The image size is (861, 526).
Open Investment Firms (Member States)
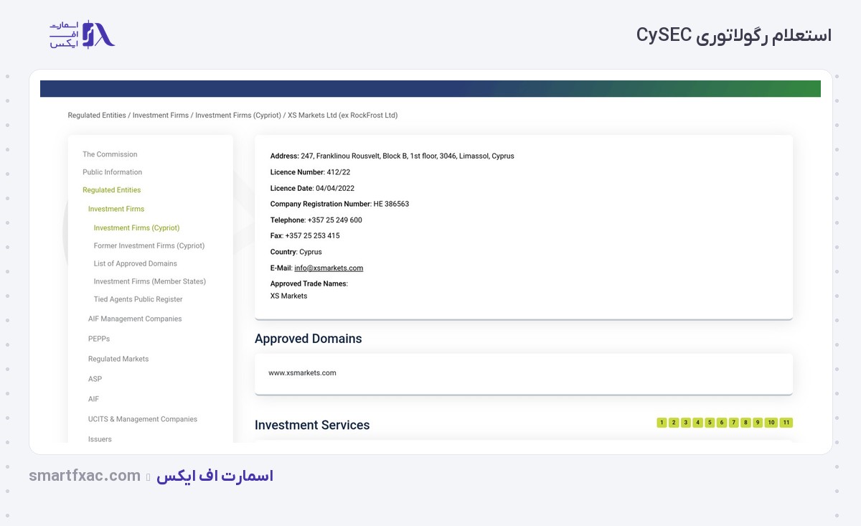point(150,281)
